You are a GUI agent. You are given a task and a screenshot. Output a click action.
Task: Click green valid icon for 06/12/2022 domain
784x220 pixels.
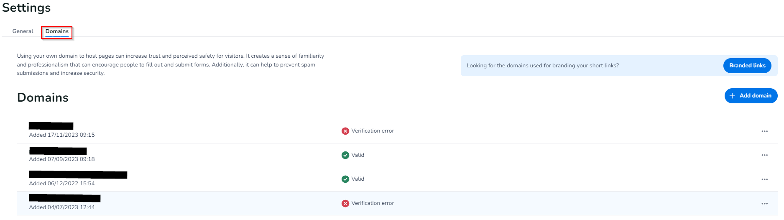pos(345,179)
